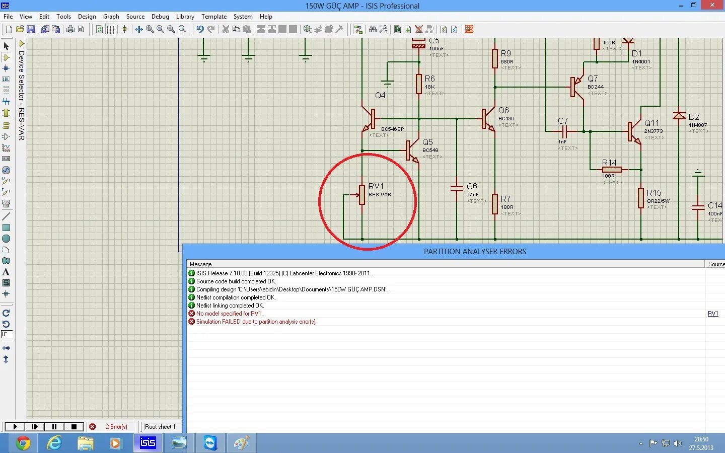Pick parts from library icon
The image size is (725, 453).
(307, 30)
